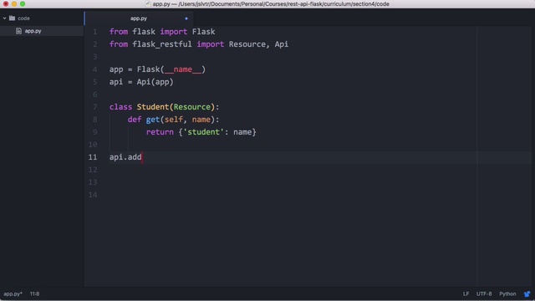
Task: Open the Python grammar selector
Action: click(x=507, y=293)
